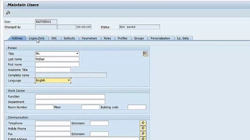Switch to the Address tab

(x=17, y=38)
